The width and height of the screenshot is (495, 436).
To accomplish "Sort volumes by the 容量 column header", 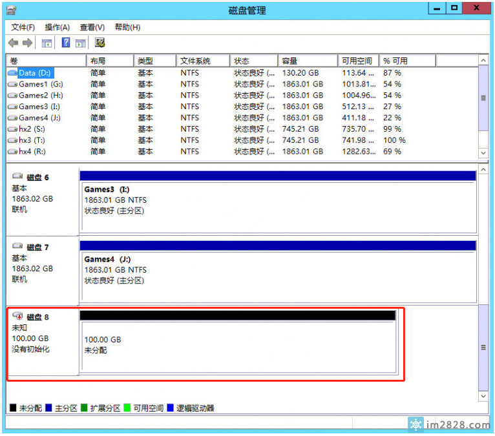I will point(307,61).
